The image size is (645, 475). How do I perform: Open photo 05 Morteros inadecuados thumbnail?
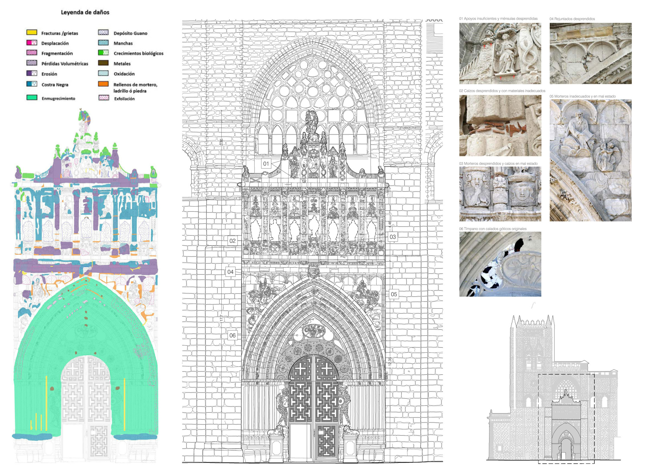[590, 160]
